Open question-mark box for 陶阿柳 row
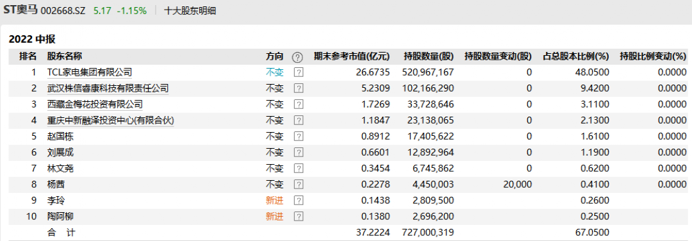The width and height of the screenshot is (692, 241). [x=299, y=217]
